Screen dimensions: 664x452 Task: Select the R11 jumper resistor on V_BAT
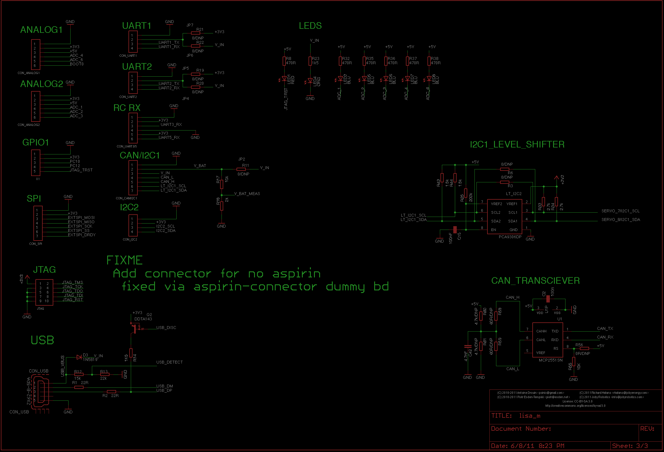point(241,169)
